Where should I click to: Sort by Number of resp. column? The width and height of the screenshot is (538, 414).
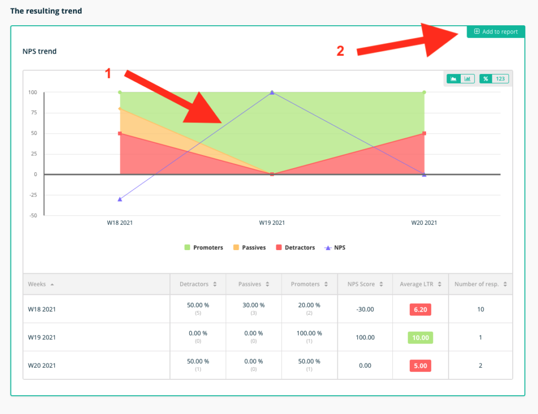480,284
